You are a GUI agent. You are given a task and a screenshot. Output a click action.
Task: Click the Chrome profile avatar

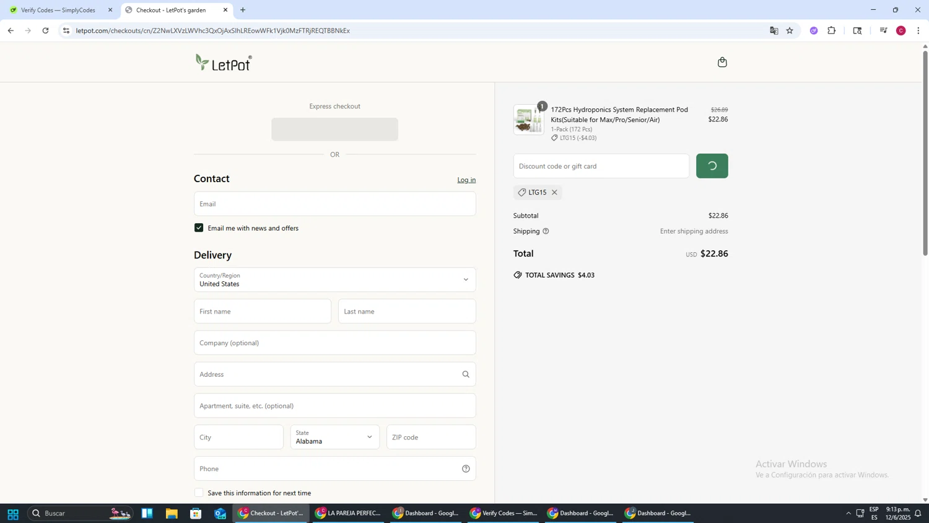(x=901, y=30)
